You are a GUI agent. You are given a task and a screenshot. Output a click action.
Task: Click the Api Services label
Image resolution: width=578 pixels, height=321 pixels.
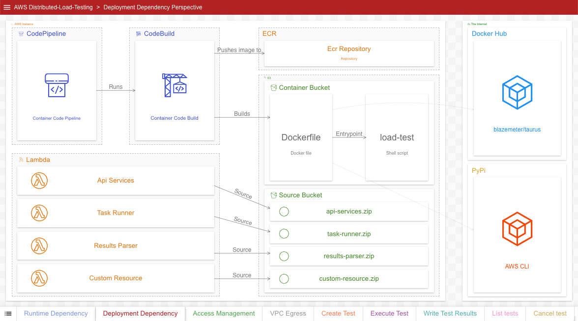pyautogui.click(x=116, y=181)
